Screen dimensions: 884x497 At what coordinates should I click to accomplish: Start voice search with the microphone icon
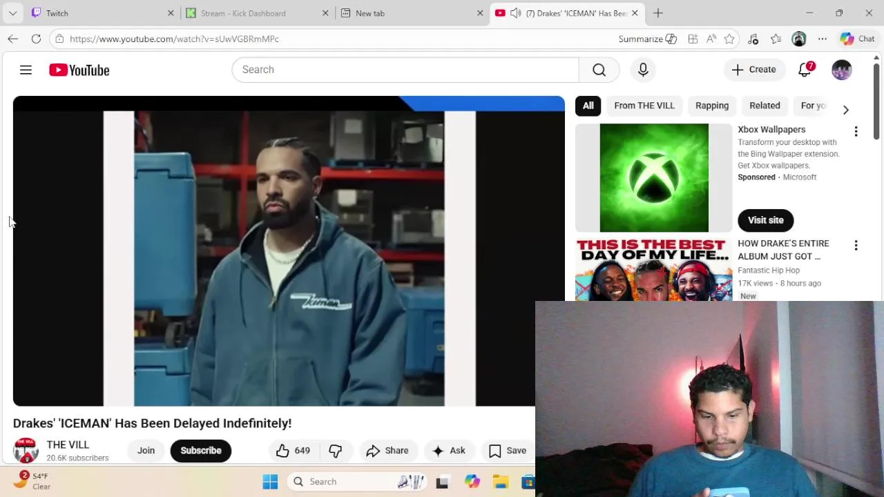click(643, 70)
